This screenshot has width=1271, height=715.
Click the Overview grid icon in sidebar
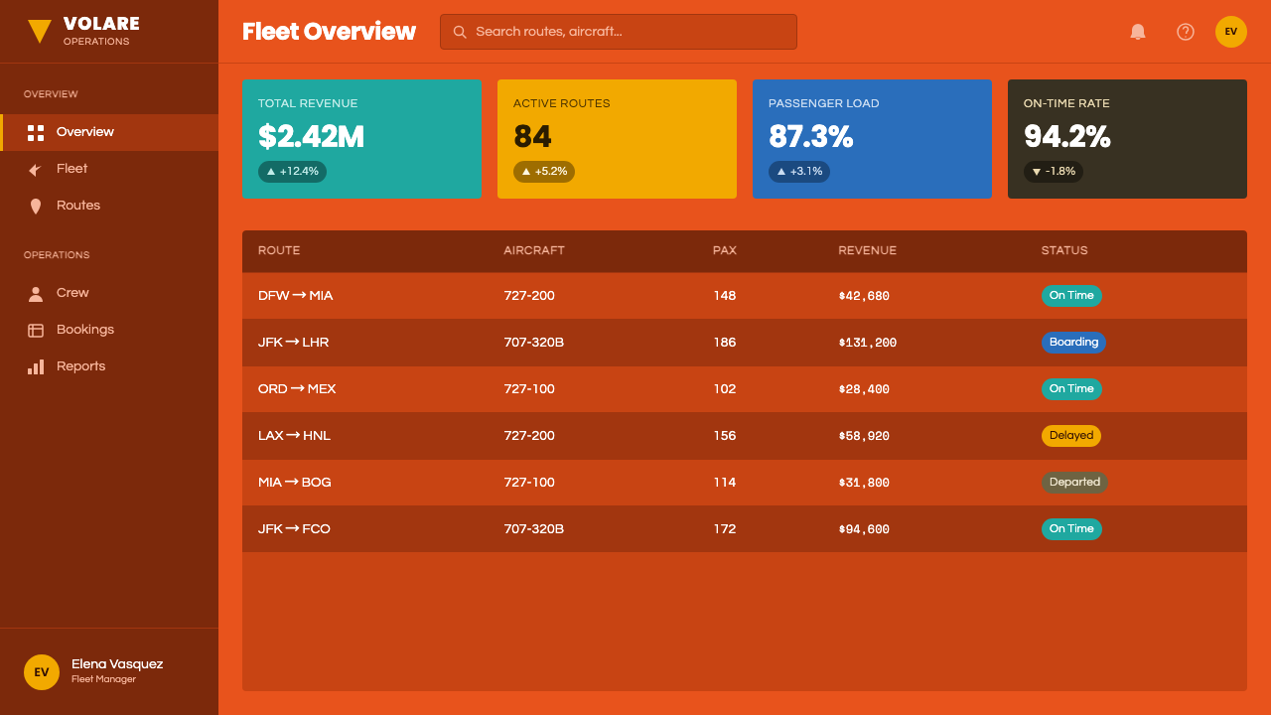click(36, 133)
